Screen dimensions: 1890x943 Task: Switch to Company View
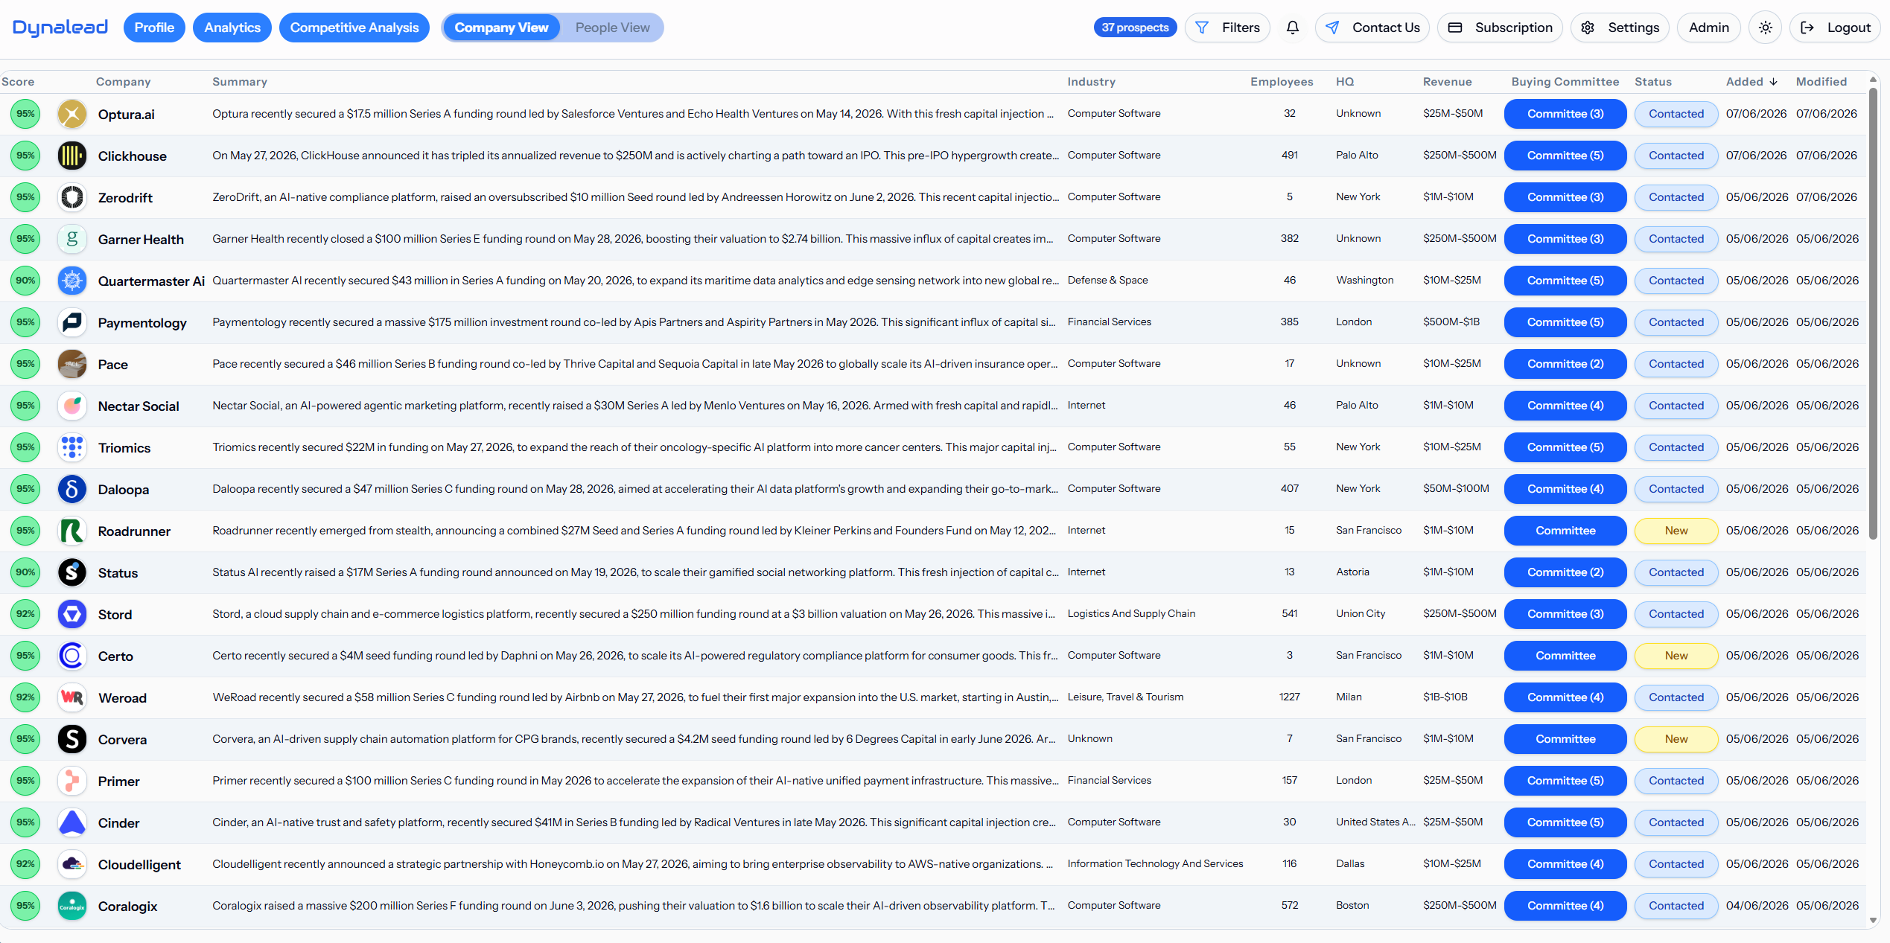tap(501, 28)
